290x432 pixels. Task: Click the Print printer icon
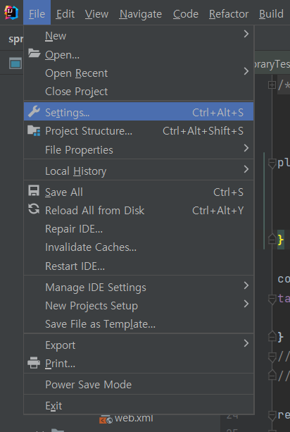point(34,362)
